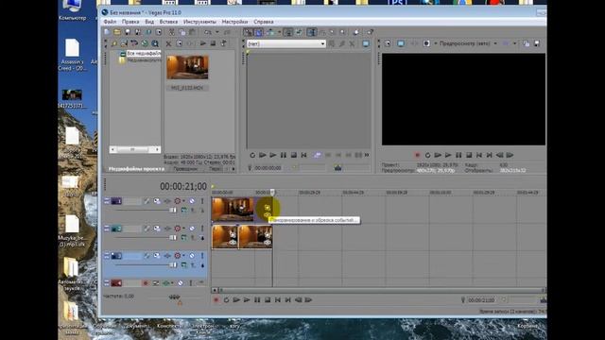Click the media tree horizontal scrollbar

[x=134, y=149]
